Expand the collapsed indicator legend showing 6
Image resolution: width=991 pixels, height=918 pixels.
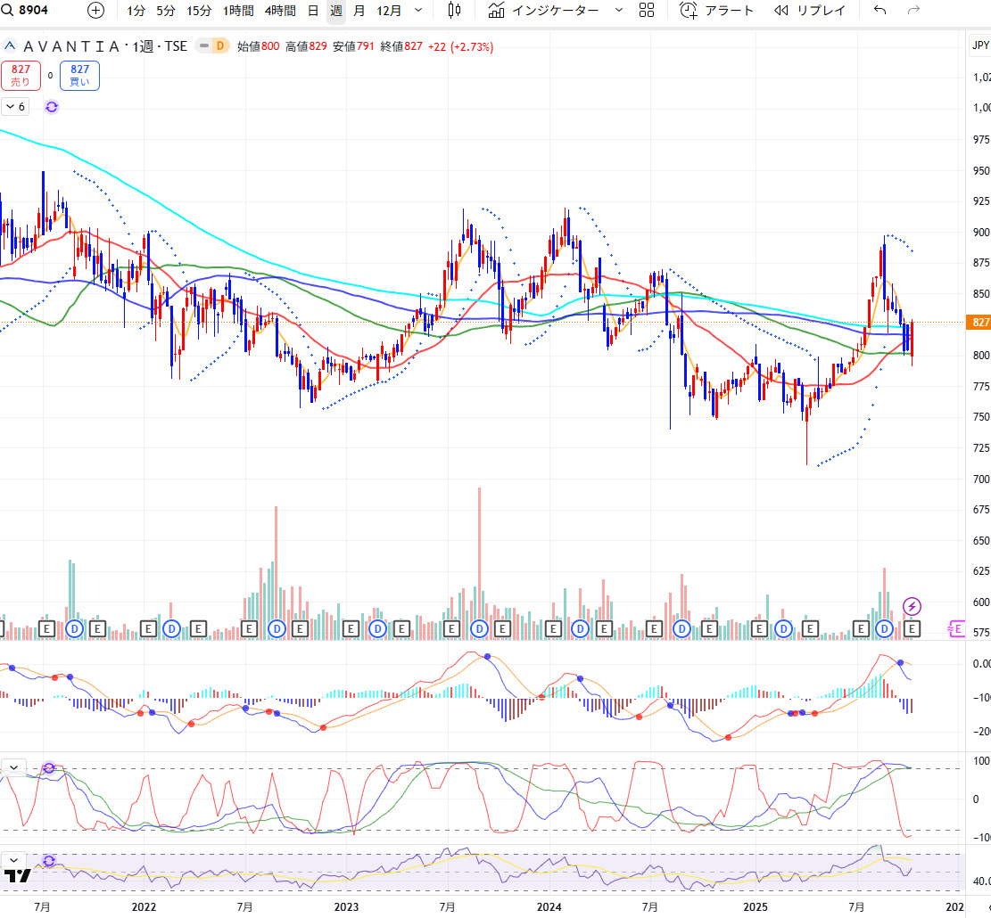[15, 107]
